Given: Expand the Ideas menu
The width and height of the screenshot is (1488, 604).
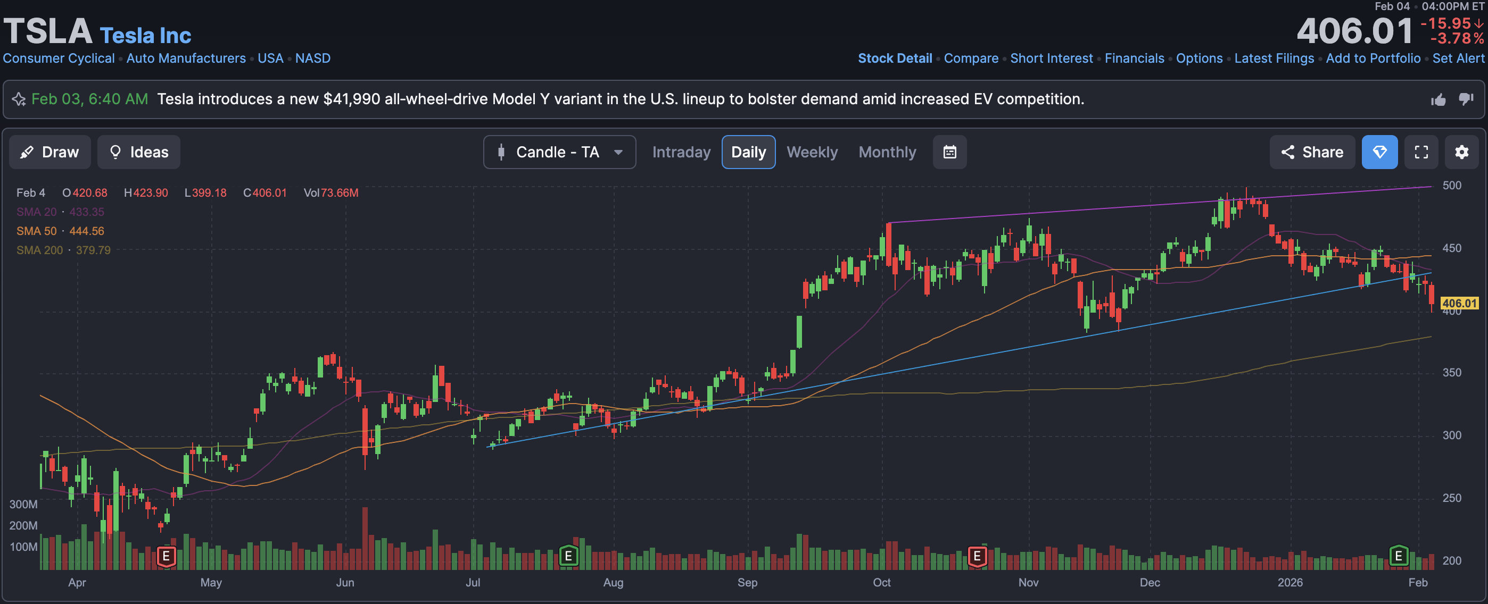Looking at the screenshot, I should pyautogui.click(x=138, y=152).
